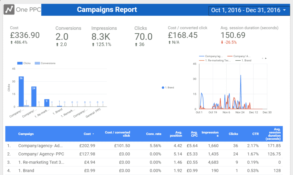Click the up arrow under Cost scorecard
Viewport: 293px width, 175px height.
click(x=11, y=42)
